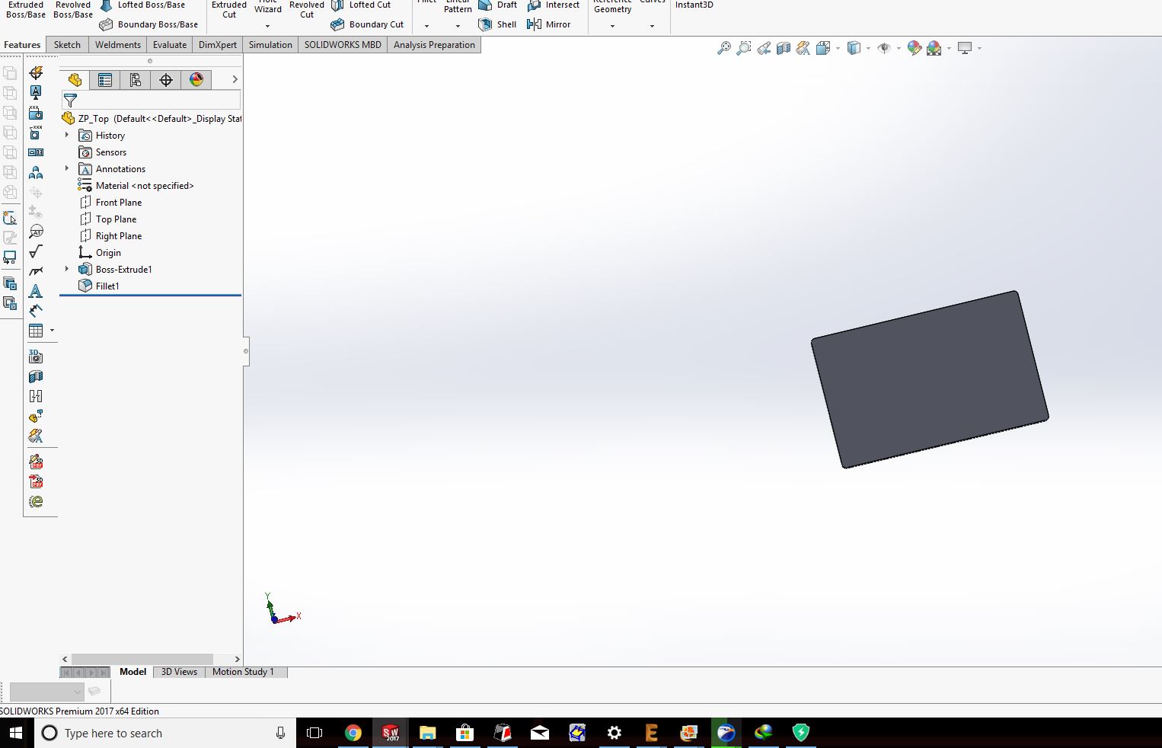Screen dimensions: 1162x748
Task: Click the View Orientation cube icon
Action: [x=823, y=49]
